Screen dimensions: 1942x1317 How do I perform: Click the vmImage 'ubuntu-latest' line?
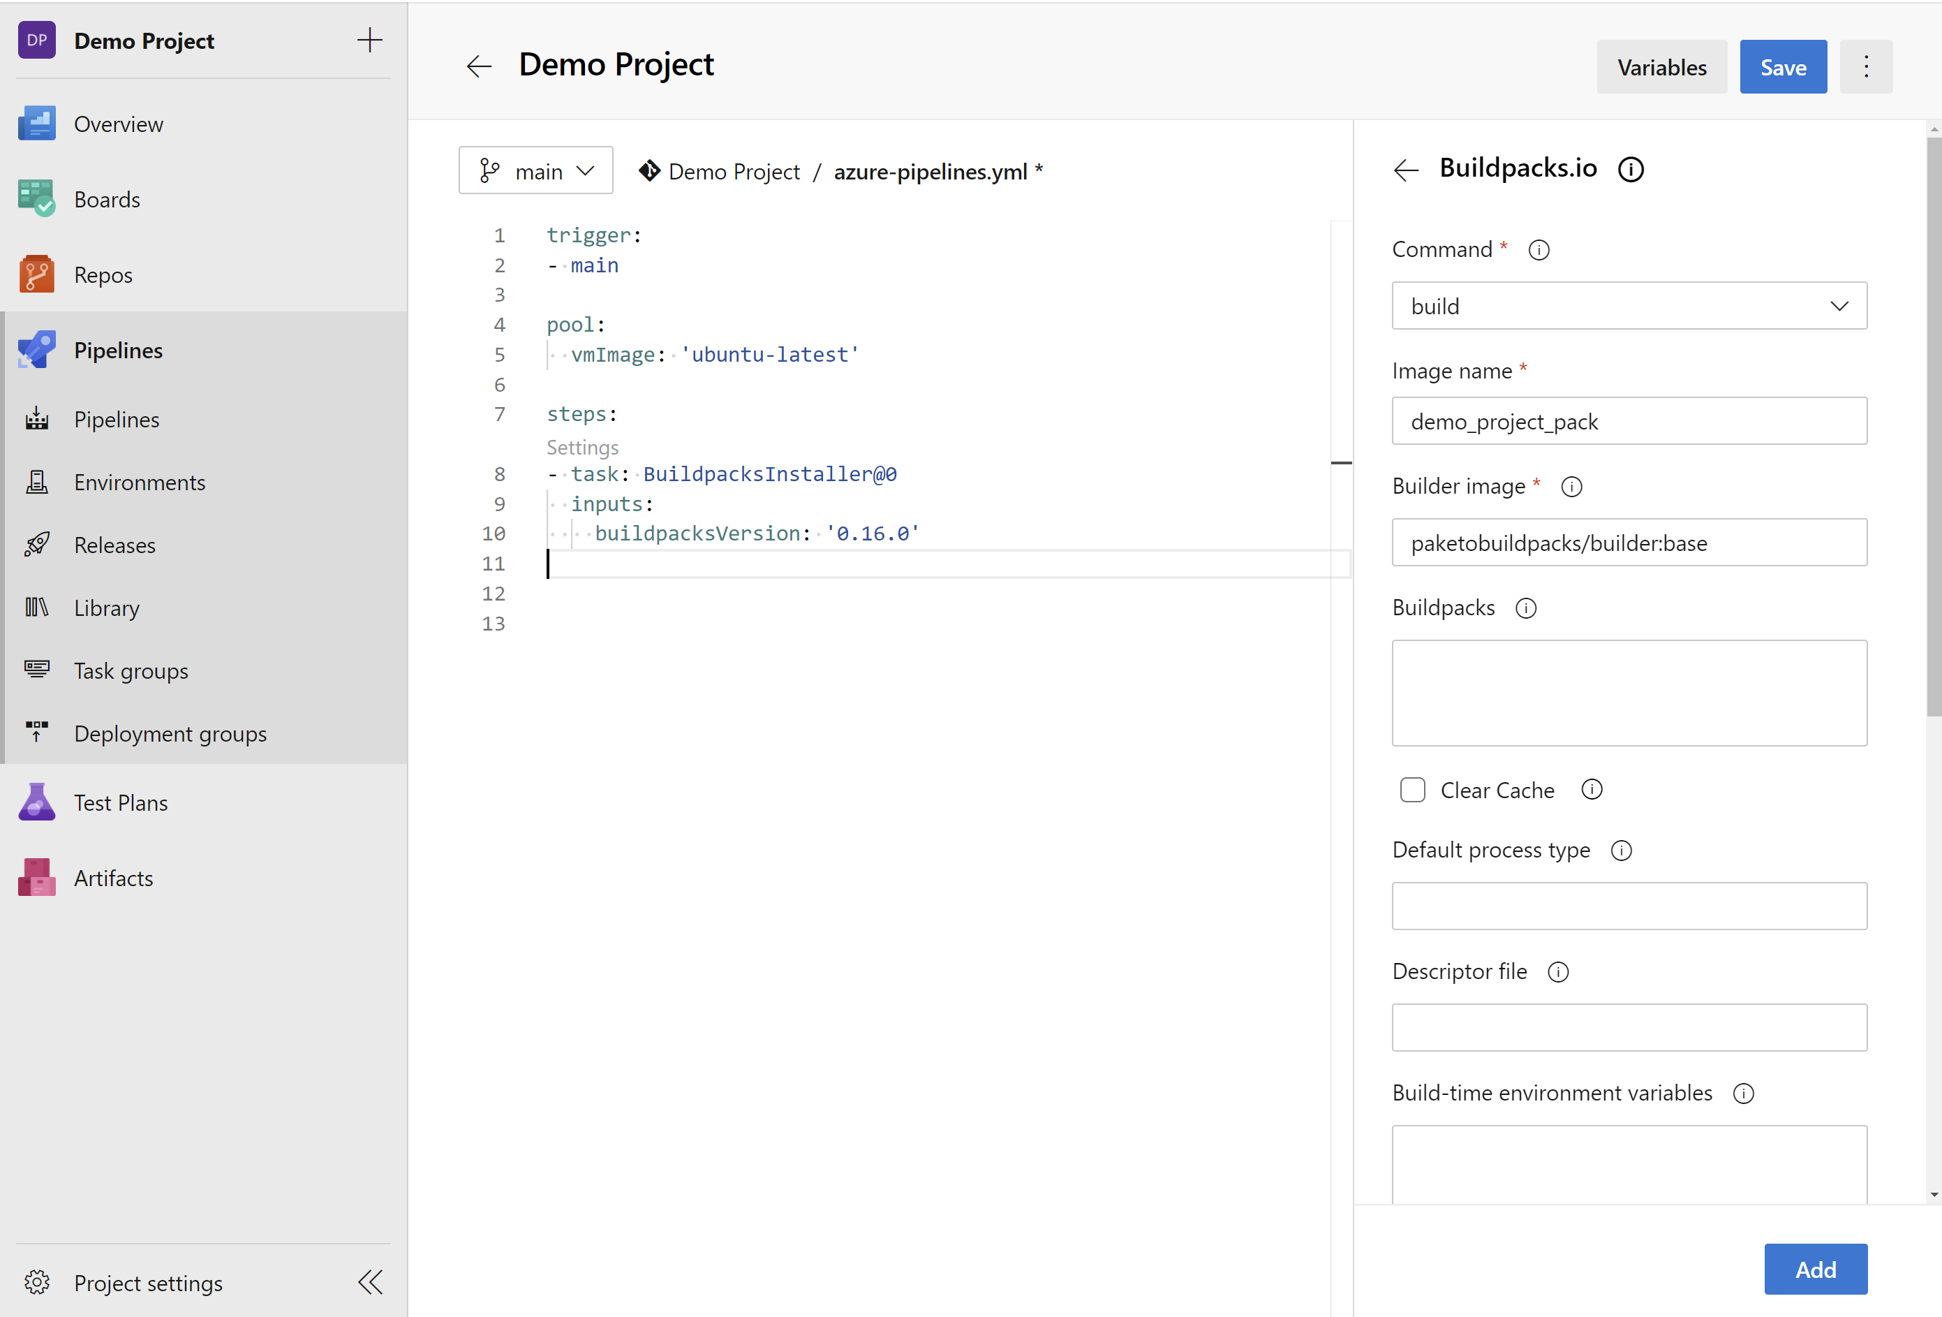click(714, 354)
